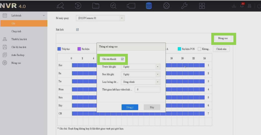Open the camera management icon
The height and width of the screenshot is (135, 261).
[131, 5]
